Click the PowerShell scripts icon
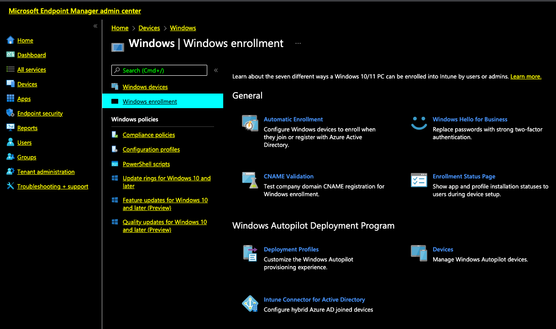Viewport: 556px width, 329px height. tap(115, 164)
